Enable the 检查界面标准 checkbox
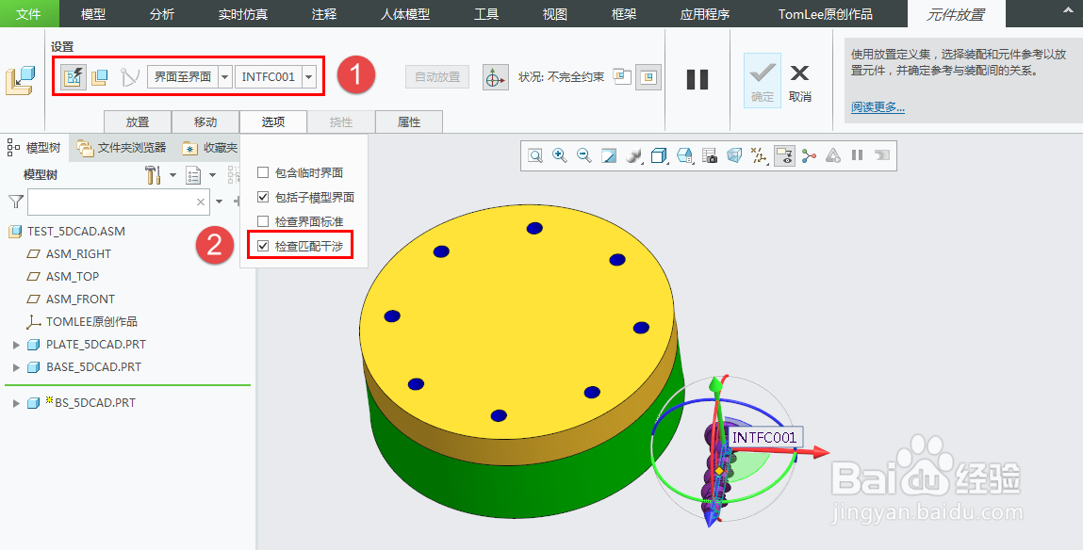 point(262,220)
